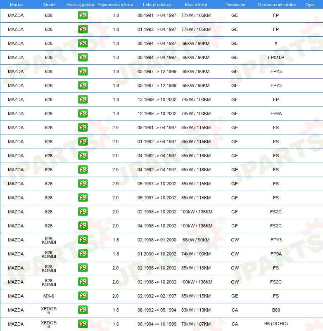323x331 pixels.
Task: Click fuel icon in 01.1992 2.0 FS row
Action: (x=83, y=142)
